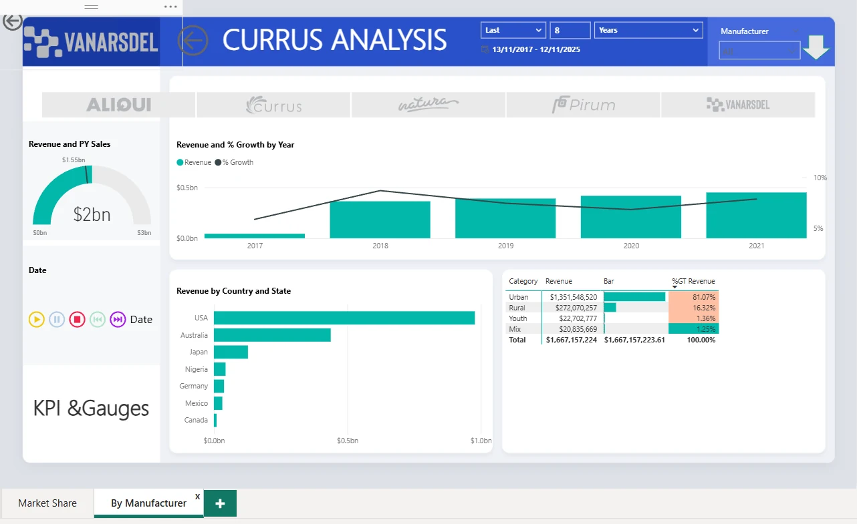The image size is (857, 524).
Task: Click the $2bn gauge value
Action: pos(92,214)
